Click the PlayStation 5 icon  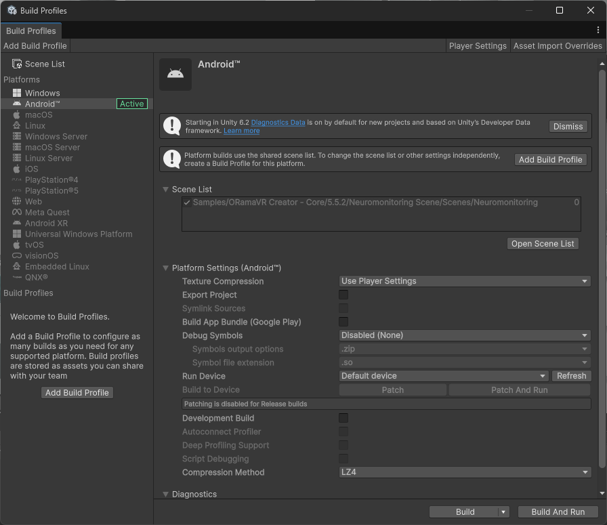pyautogui.click(x=17, y=190)
